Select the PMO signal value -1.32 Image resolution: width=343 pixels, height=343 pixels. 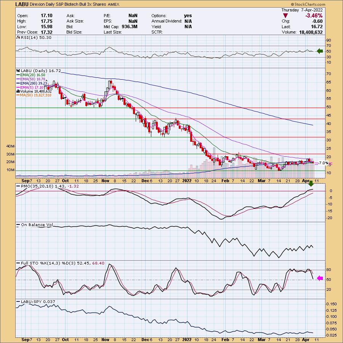pos(74,186)
